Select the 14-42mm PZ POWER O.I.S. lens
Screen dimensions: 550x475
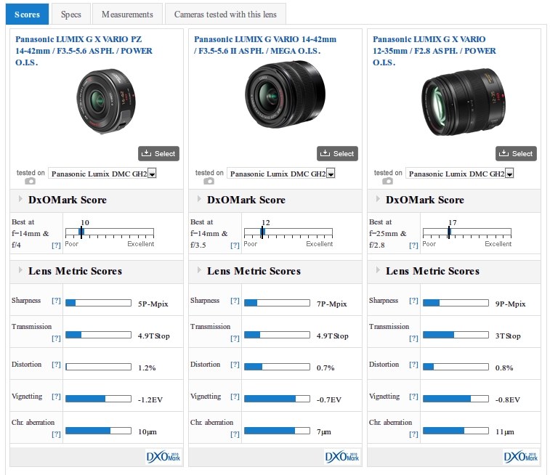[x=158, y=153]
